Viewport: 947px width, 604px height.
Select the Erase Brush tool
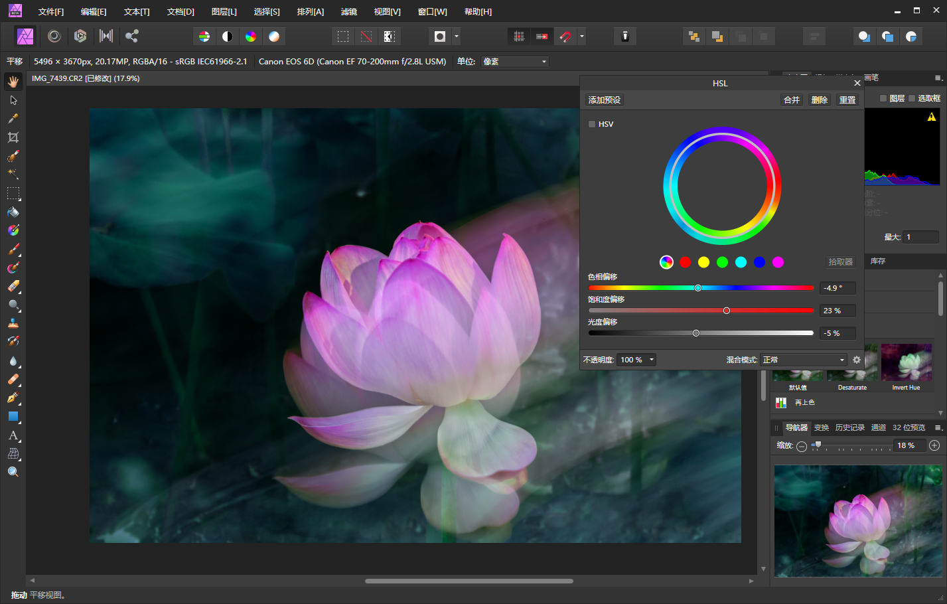(13, 287)
